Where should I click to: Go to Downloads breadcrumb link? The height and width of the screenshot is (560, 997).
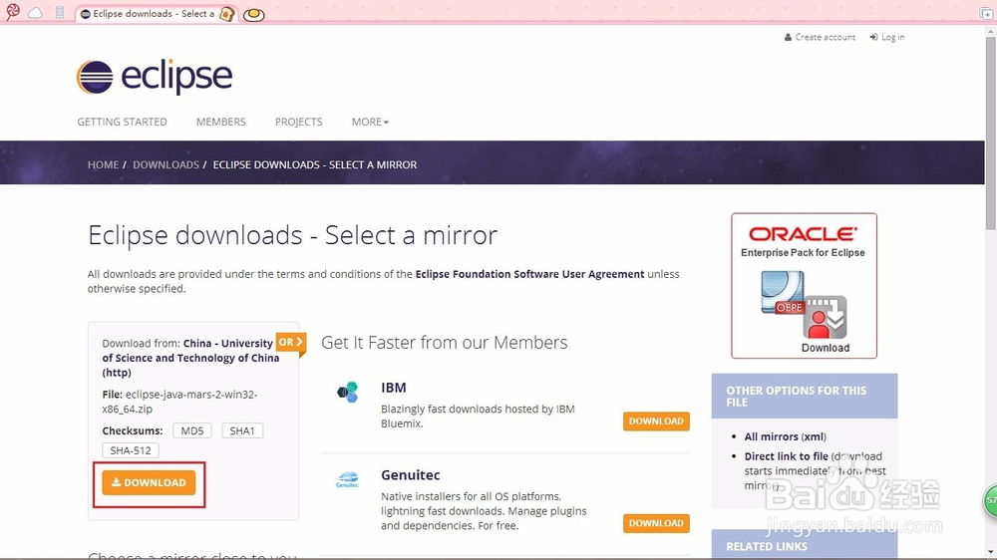166,164
